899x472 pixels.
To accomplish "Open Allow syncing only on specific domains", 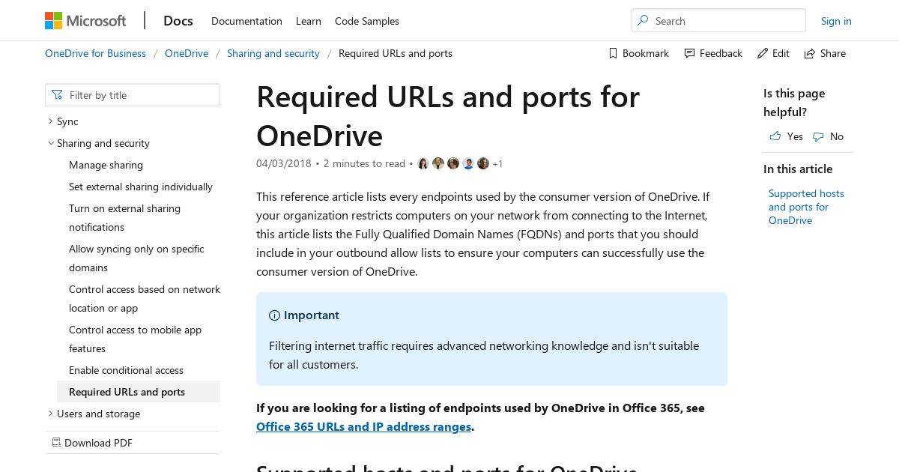I will [x=136, y=258].
